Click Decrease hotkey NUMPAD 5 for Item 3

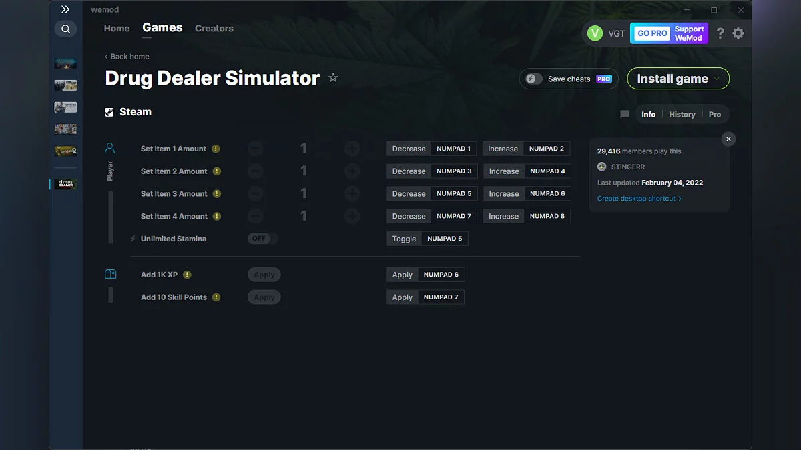(x=432, y=194)
